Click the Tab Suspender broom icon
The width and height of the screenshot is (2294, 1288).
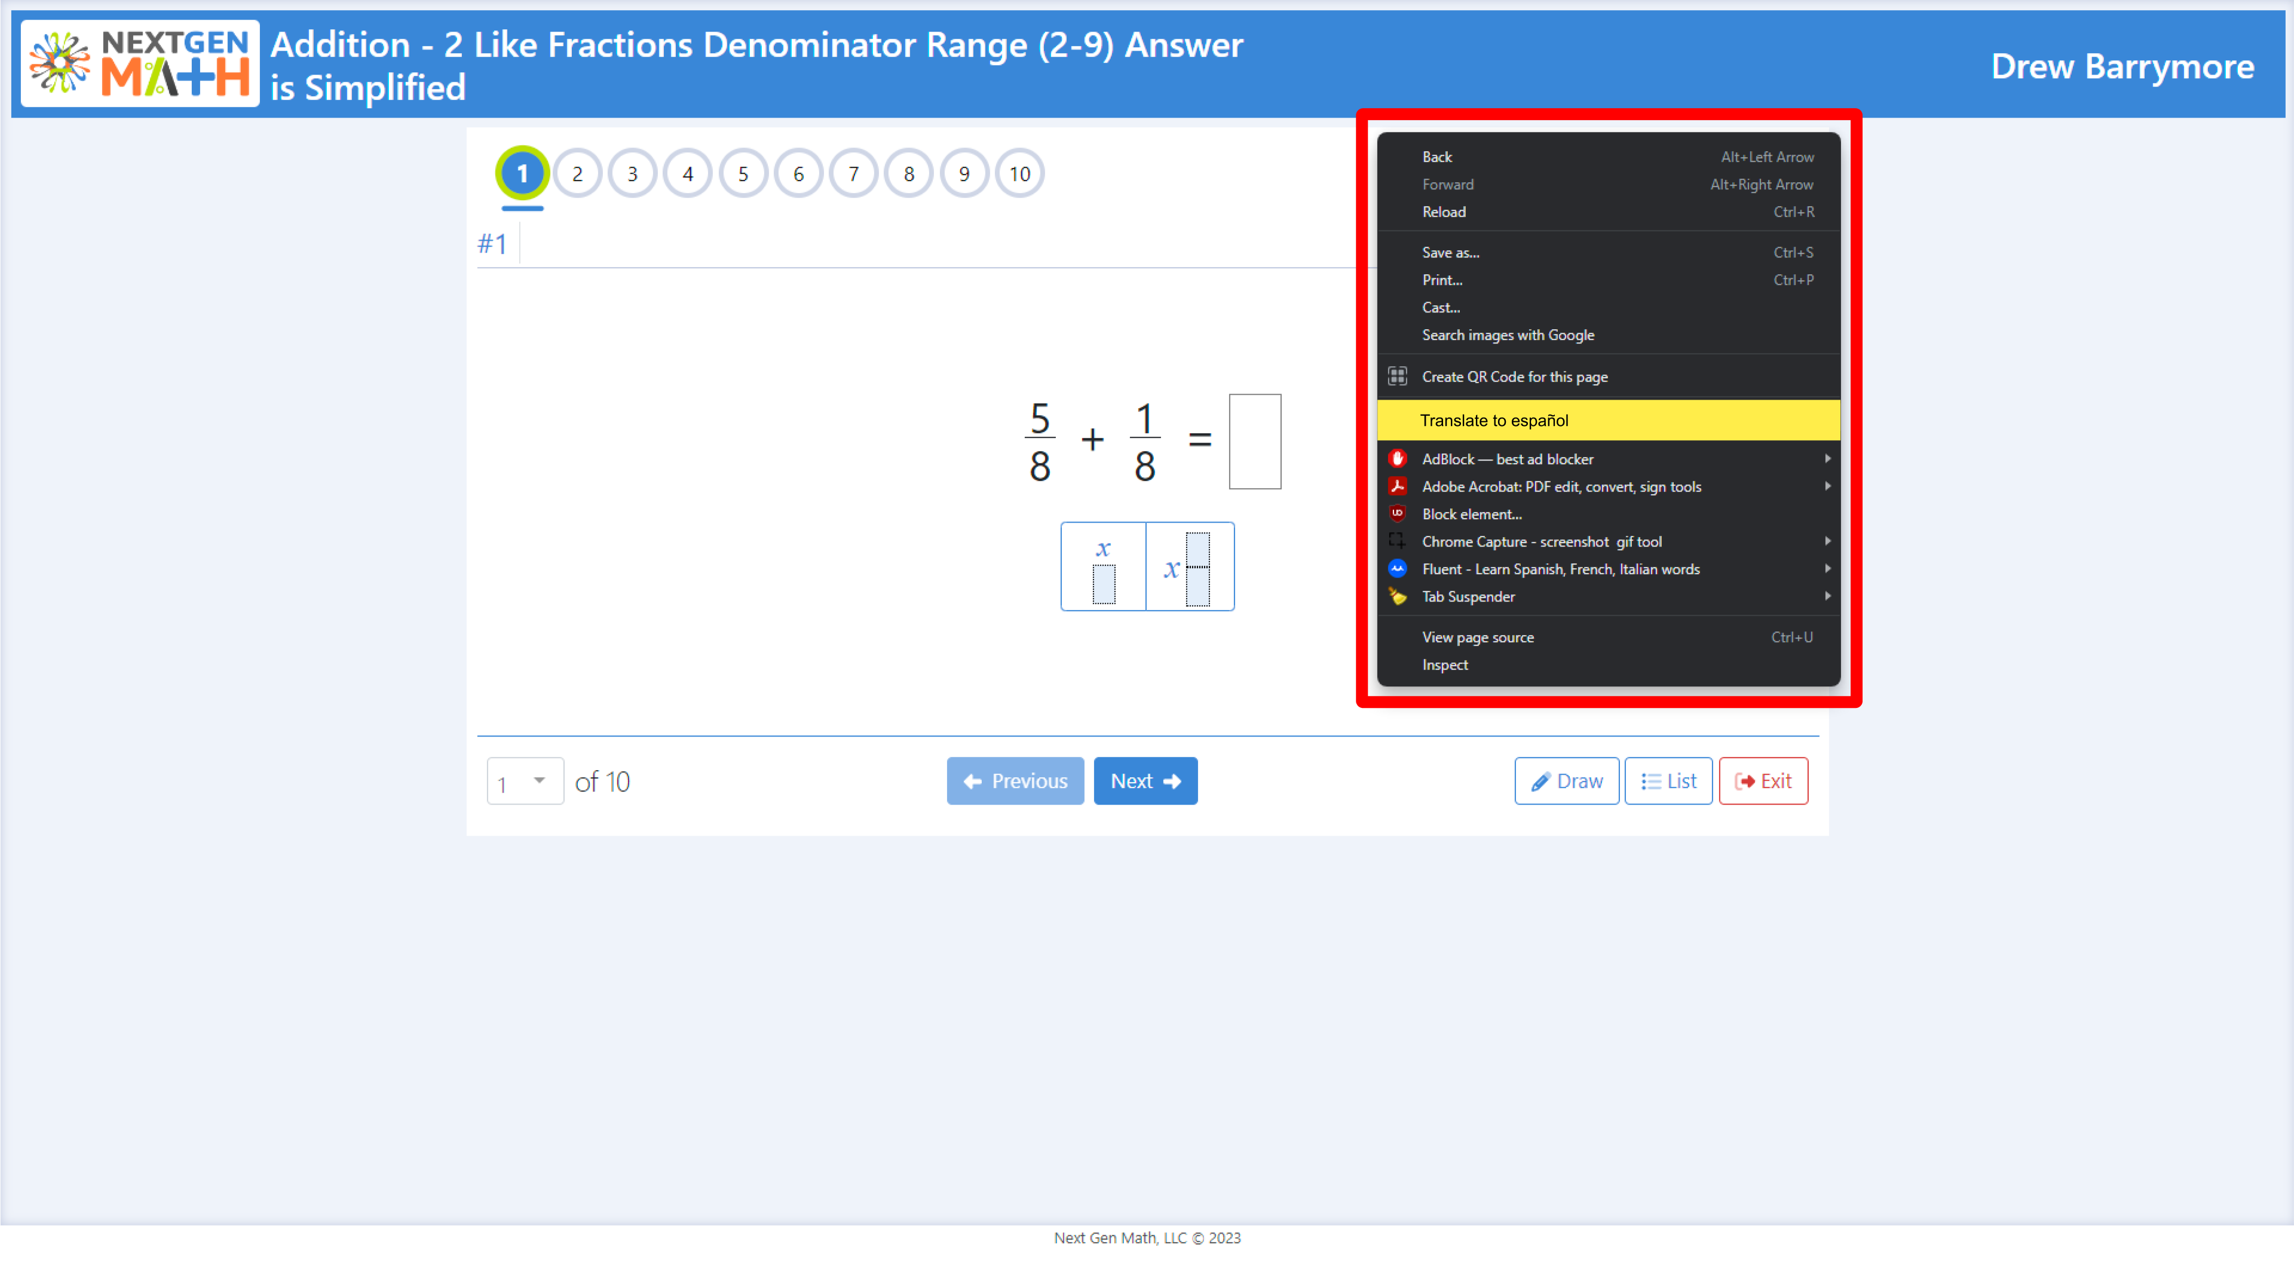(1398, 596)
